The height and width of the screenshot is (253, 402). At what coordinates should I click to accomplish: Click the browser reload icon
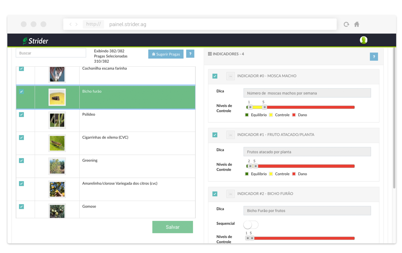pyautogui.click(x=346, y=24)
